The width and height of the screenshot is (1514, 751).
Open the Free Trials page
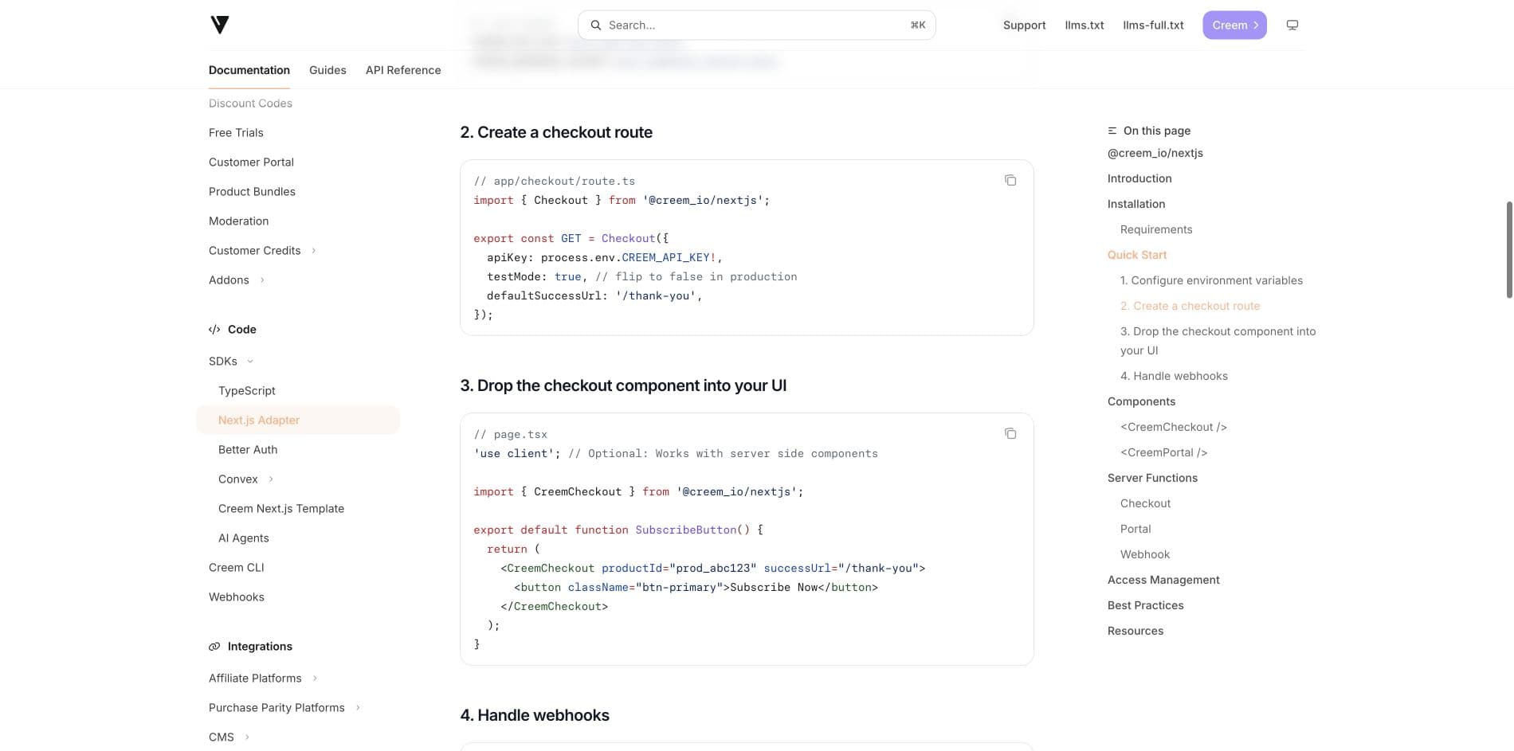pyautogui.click(x=236, y=133)
